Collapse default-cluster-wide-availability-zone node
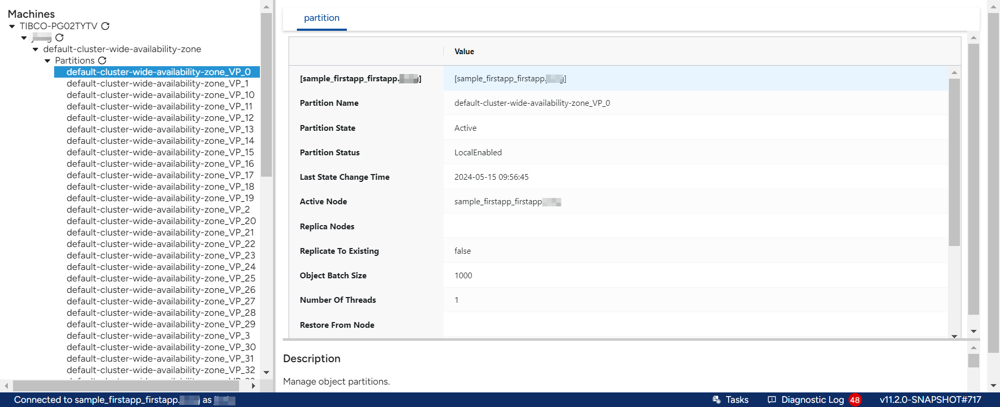 coord(35,50)
